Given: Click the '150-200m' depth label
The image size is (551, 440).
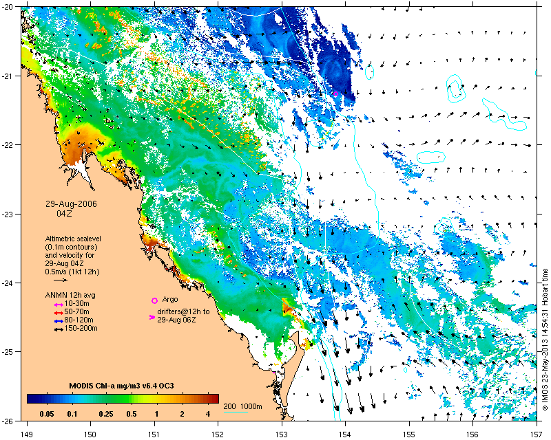Looking at the screenshot, I should (x=81, y=329).
